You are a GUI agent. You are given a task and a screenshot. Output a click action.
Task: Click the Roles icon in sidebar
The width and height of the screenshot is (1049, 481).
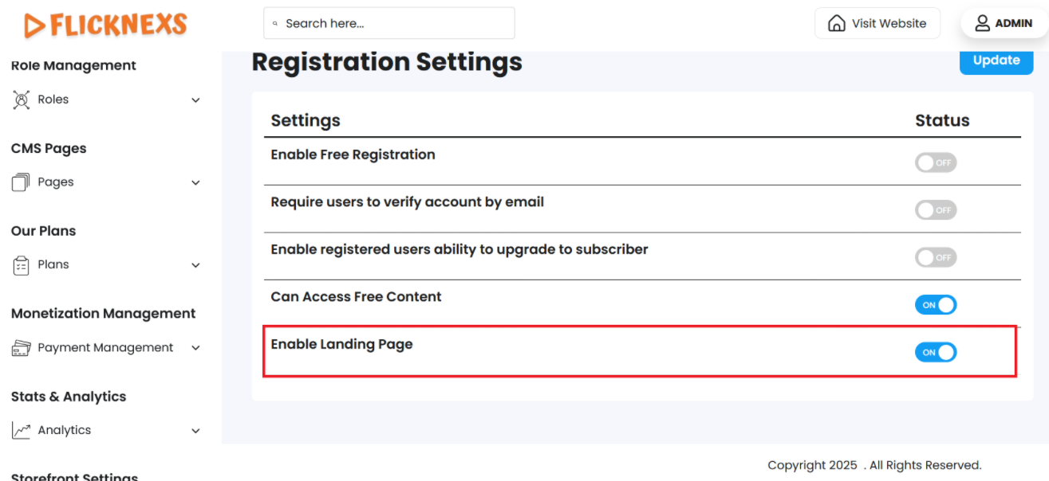pos(21,100)
